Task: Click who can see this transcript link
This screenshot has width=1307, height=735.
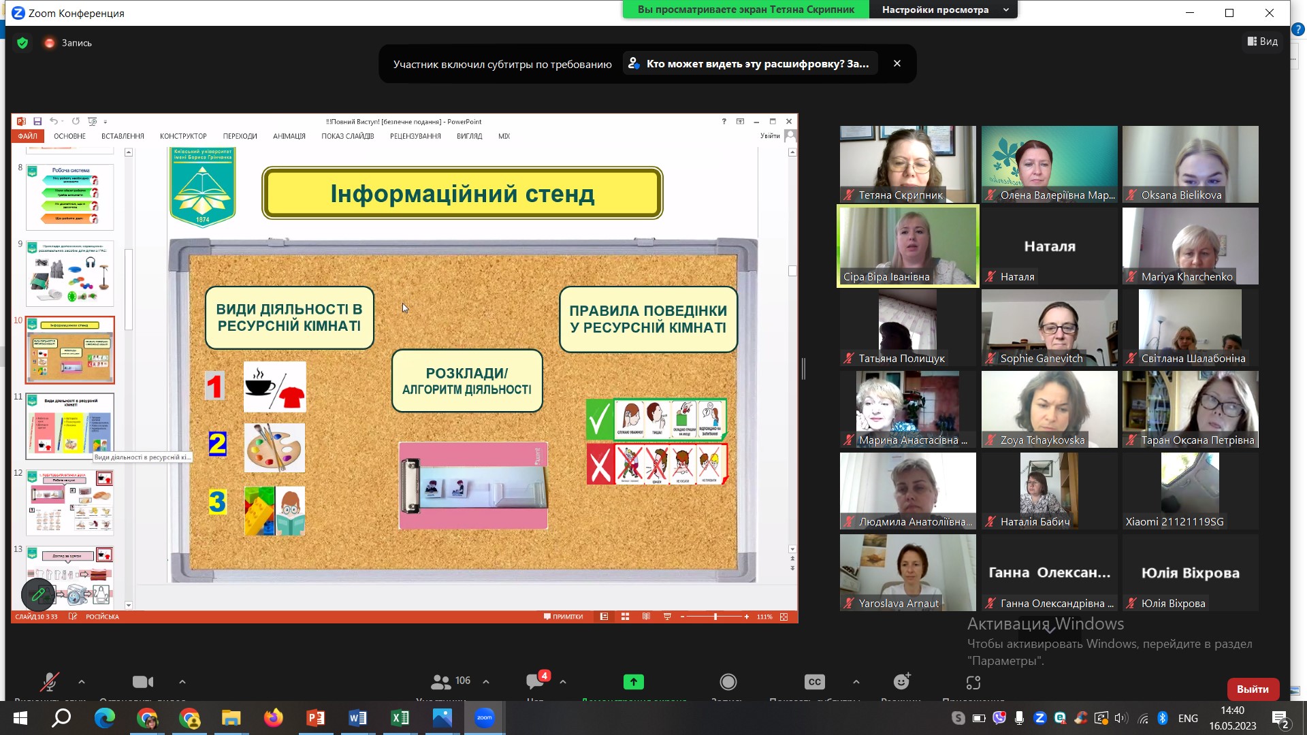Action: [x=749, y=63]
